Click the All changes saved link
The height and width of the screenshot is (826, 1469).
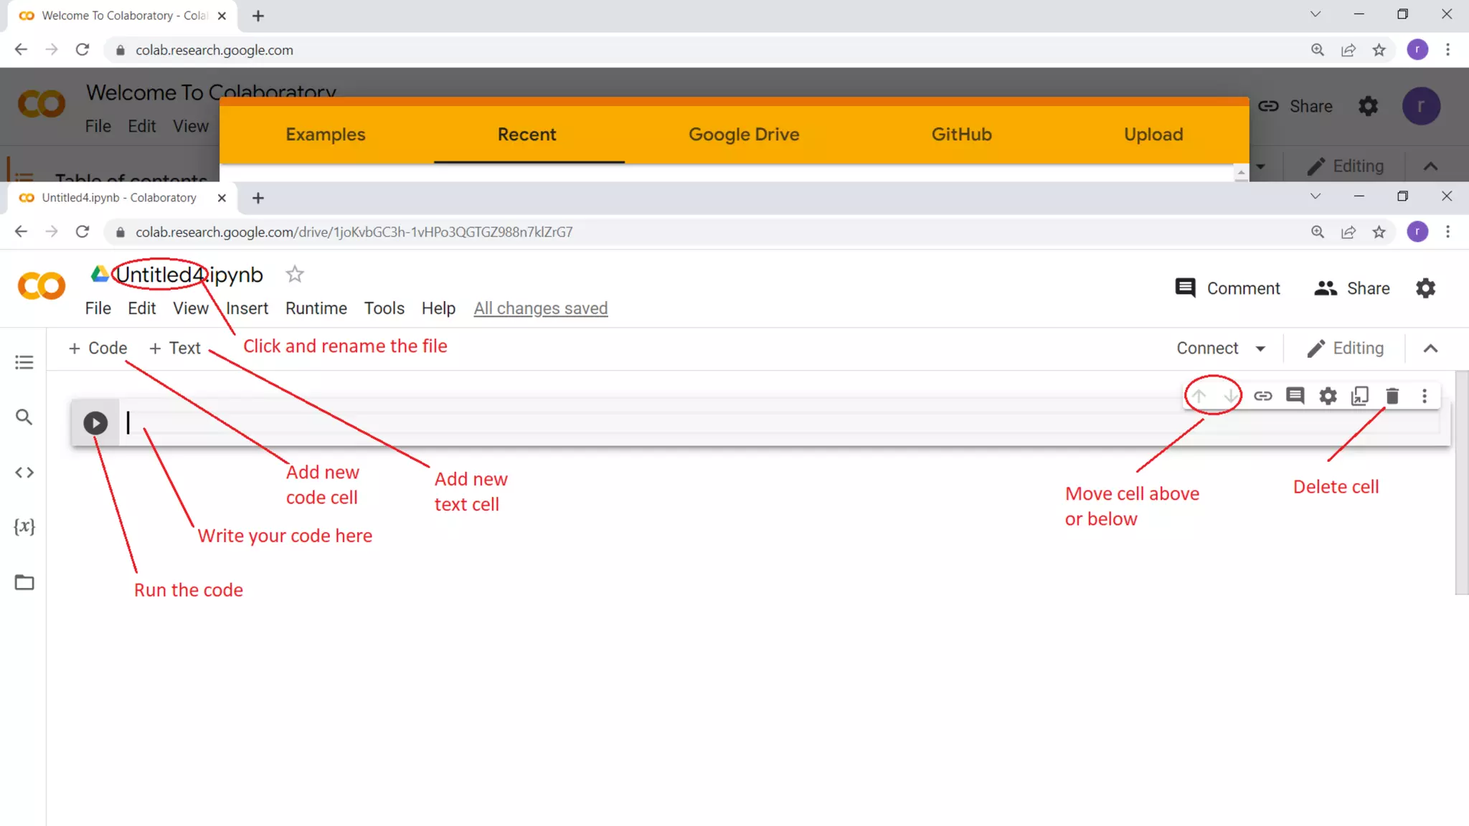541,308
